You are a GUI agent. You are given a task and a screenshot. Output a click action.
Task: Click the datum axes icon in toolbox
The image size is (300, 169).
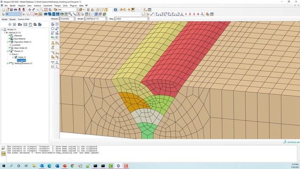point(57,62)
